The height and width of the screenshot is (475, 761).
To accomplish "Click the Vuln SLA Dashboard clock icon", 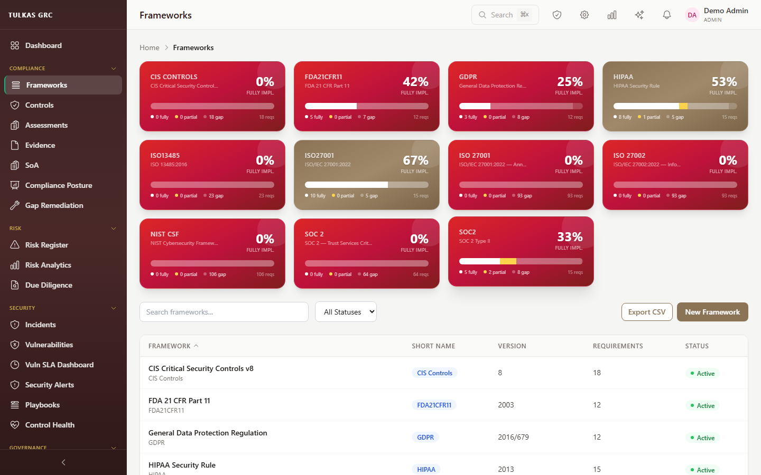I will (x=15, y=365).
